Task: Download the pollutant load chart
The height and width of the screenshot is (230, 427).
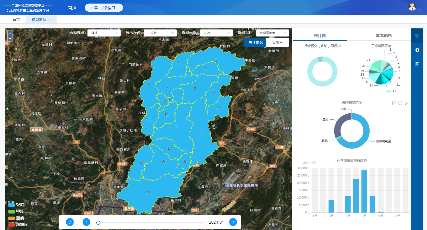Action: pos(407,103)
